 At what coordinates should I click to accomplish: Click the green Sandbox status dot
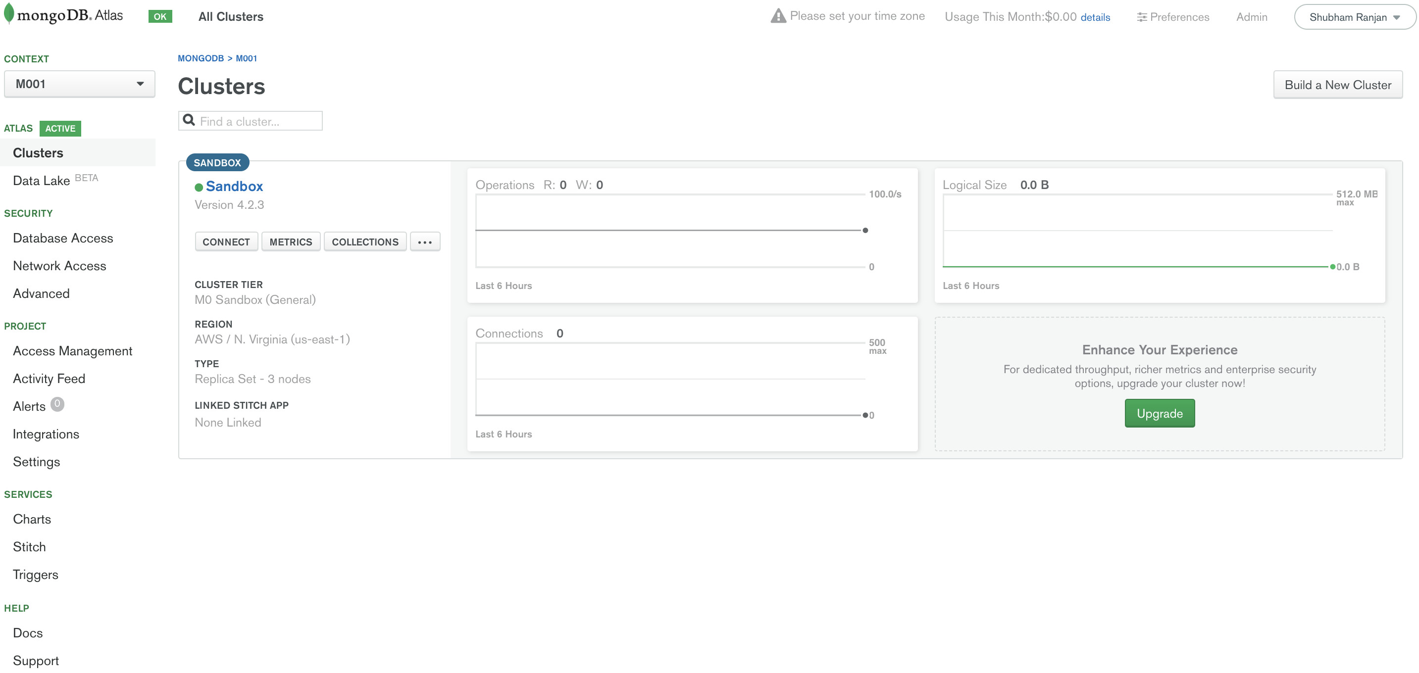click(x=199, y=187)
